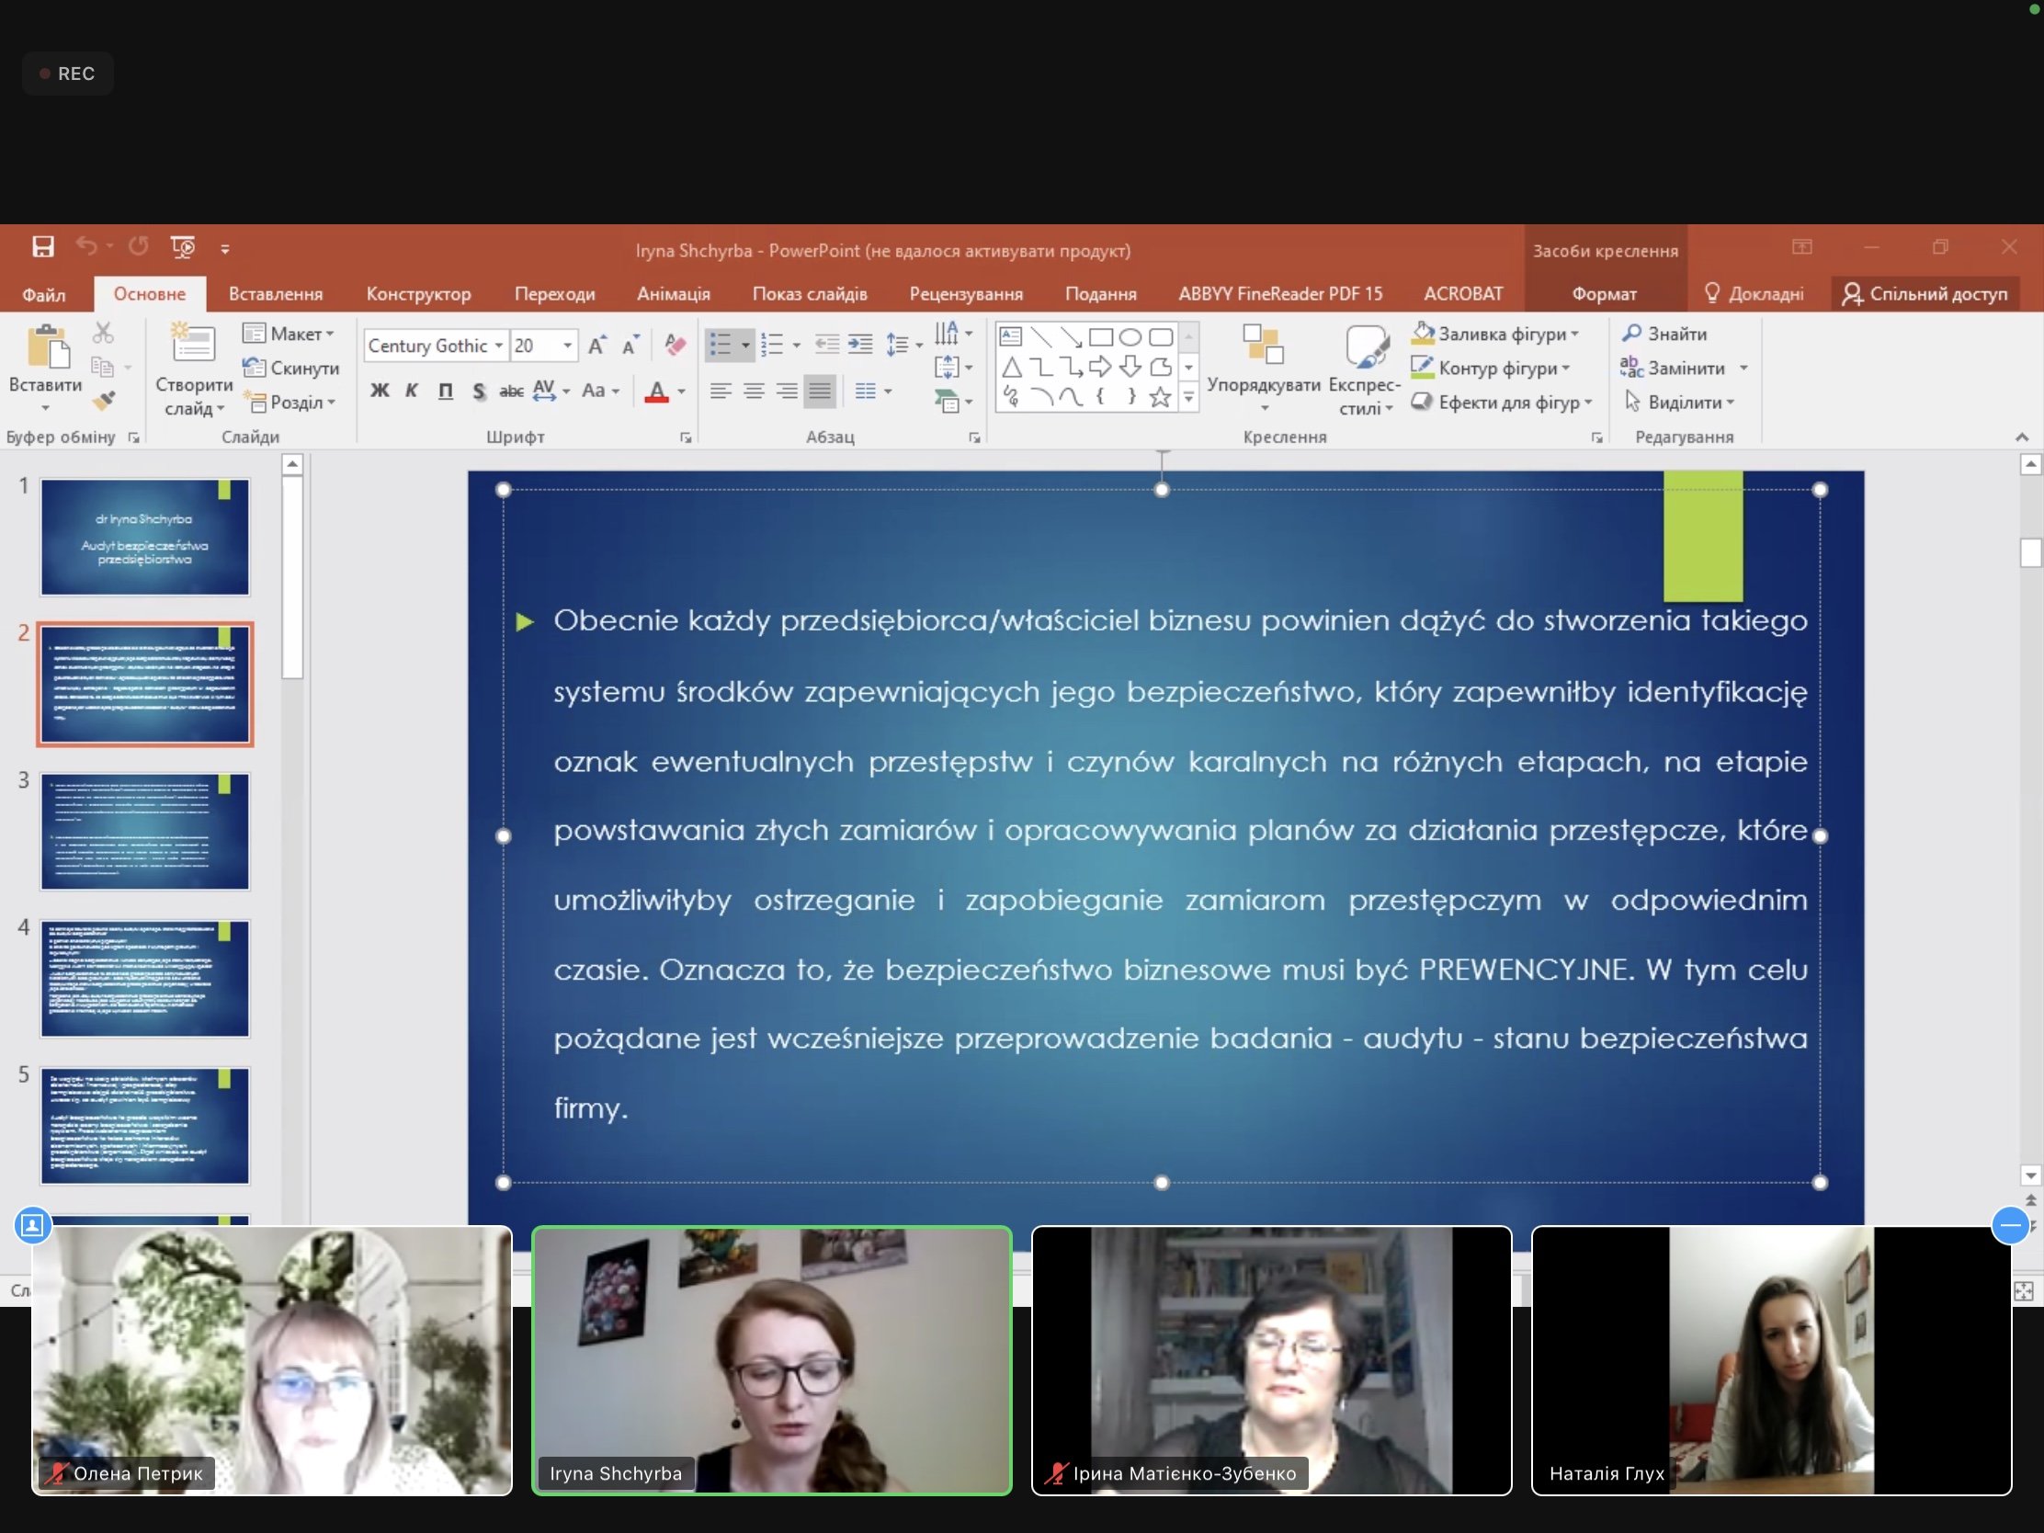Increase list indent level icon

tap(860, 345)
